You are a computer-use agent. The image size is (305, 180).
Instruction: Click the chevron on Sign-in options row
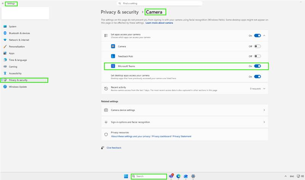(264, 122)
